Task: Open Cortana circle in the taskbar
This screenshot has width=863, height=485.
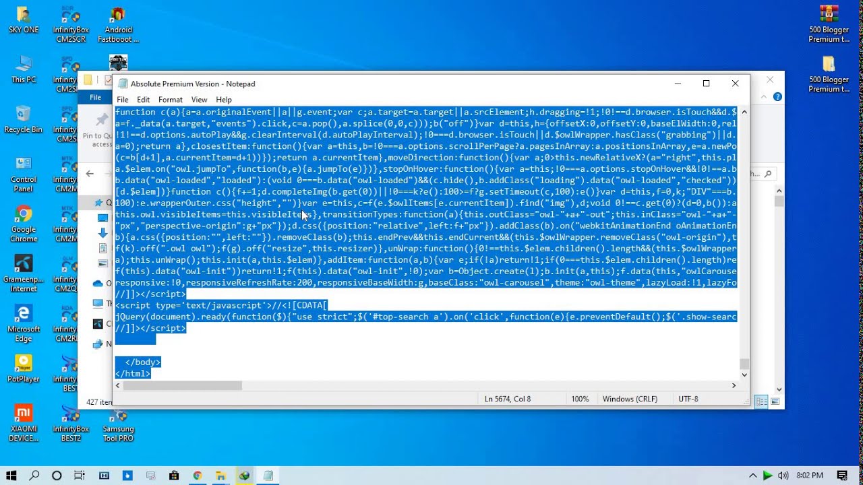Action: click(x=57, y=475)
